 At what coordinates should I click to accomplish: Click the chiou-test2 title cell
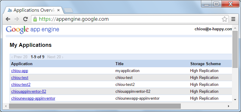click(125, 85)
